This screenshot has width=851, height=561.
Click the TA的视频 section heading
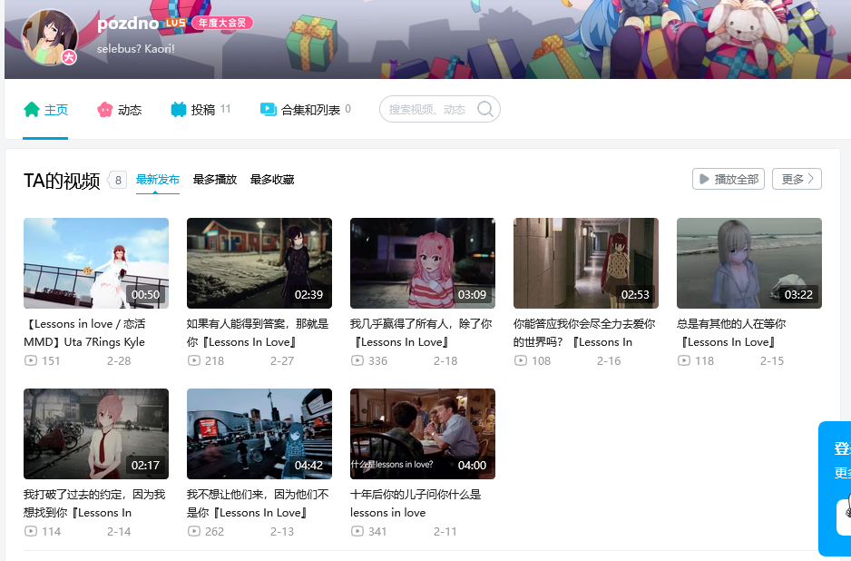point(62,181)
